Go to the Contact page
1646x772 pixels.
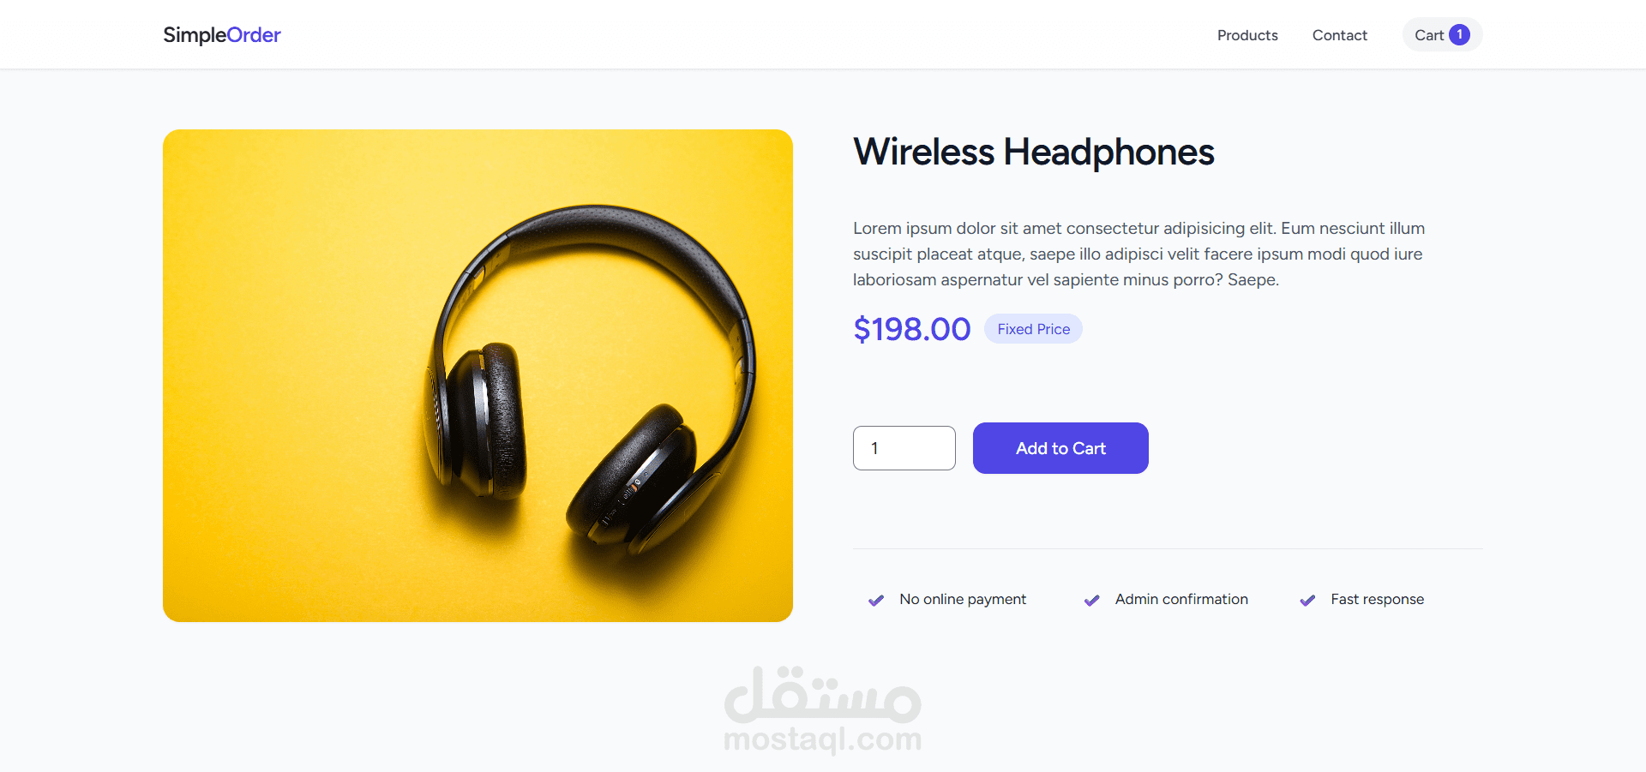coord(1340,35)
